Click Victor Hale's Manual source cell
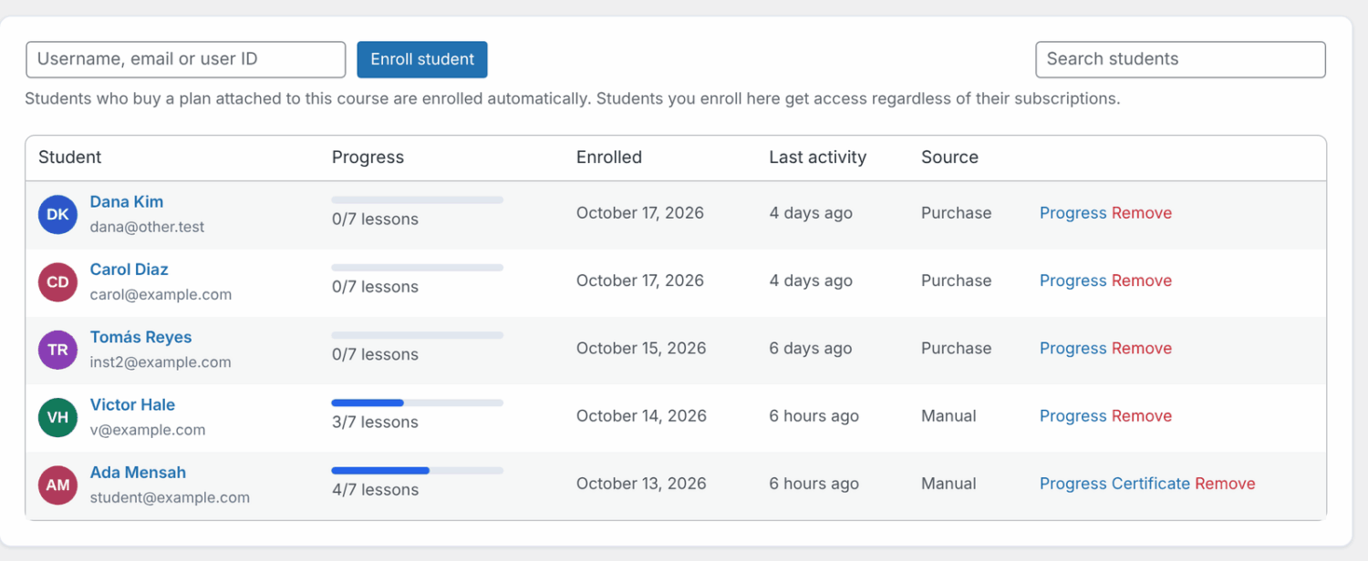Viewport: 1368px width, 561px height. 948,416
